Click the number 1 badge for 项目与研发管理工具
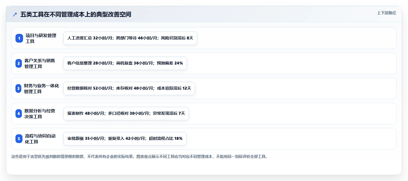Screen dimensions: 408x181 tap(19, 38)
